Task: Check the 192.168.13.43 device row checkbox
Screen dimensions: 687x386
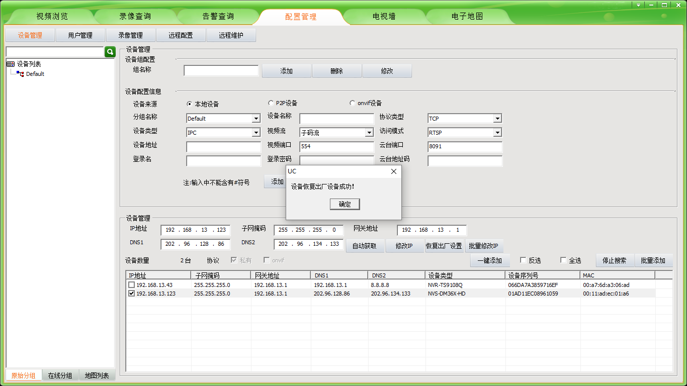Action: tap(131, 285)
